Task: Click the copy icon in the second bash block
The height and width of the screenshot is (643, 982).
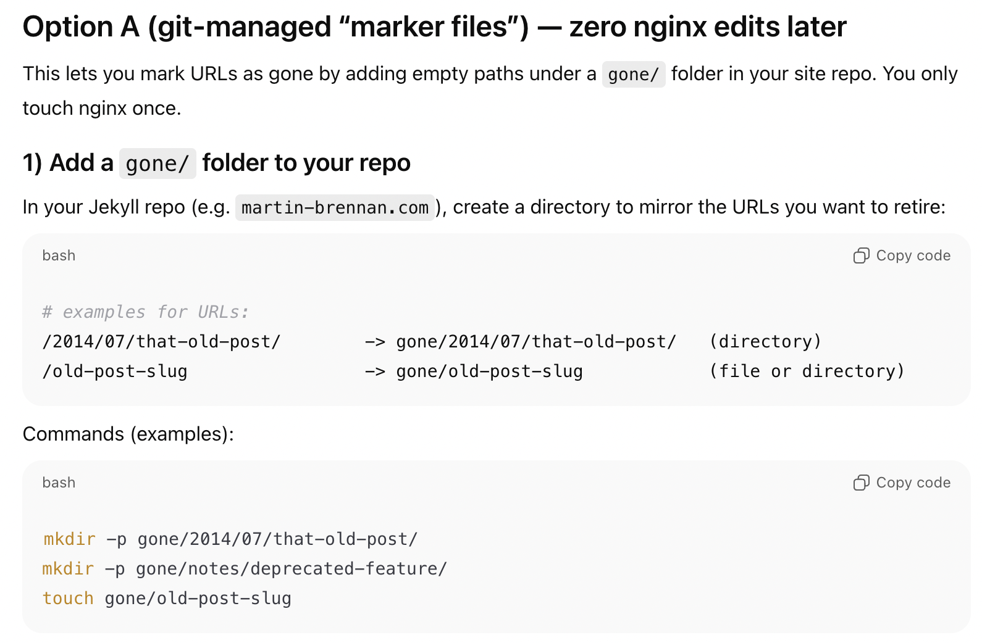Action: pyautogui.click(x=861, y=483)
